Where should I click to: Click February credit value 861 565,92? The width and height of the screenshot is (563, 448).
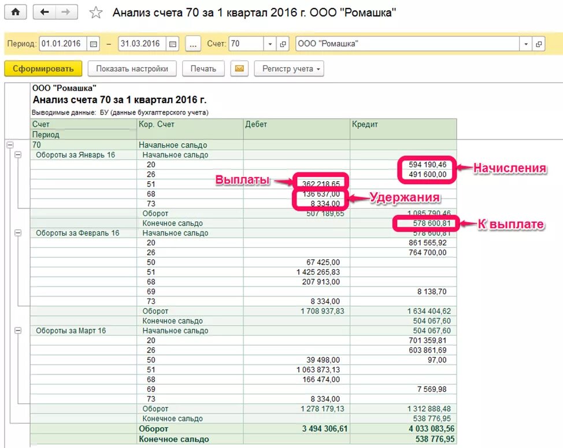coord(427,243)
